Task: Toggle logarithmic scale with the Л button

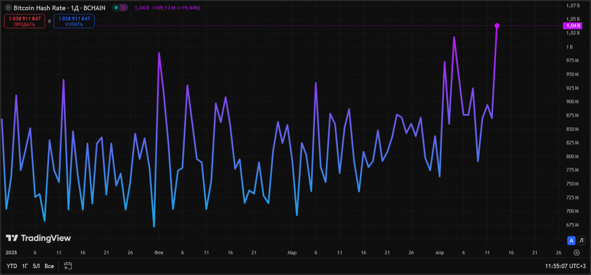Action: [581, 240]
